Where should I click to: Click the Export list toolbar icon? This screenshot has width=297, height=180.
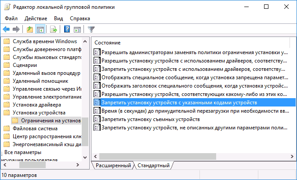54,29
